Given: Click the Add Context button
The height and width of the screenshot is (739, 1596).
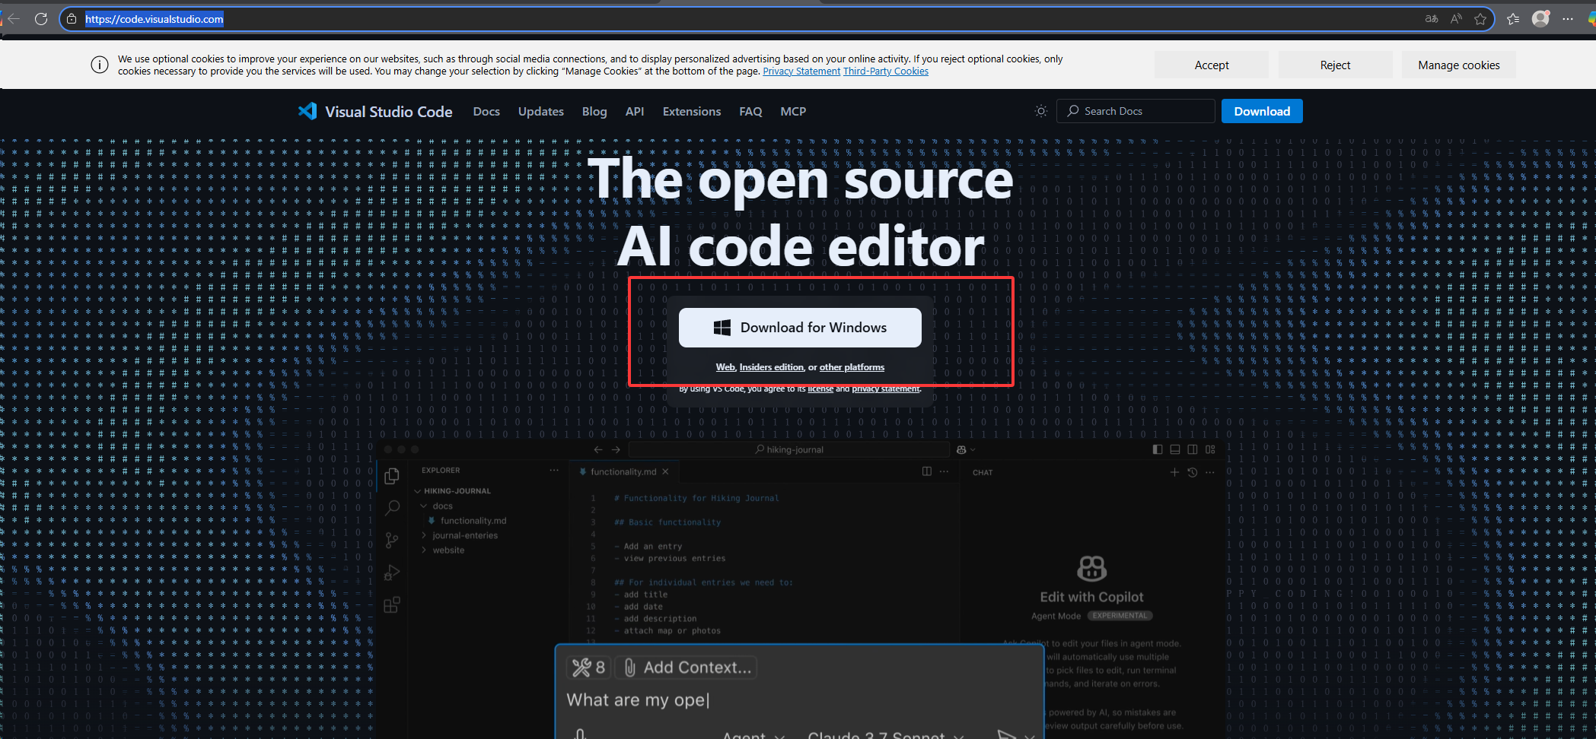Looking at the screenshot, I should pos(687,668).
